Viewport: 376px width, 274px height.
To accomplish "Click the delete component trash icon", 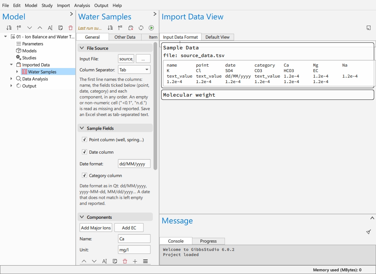I will tap(125, 261).
